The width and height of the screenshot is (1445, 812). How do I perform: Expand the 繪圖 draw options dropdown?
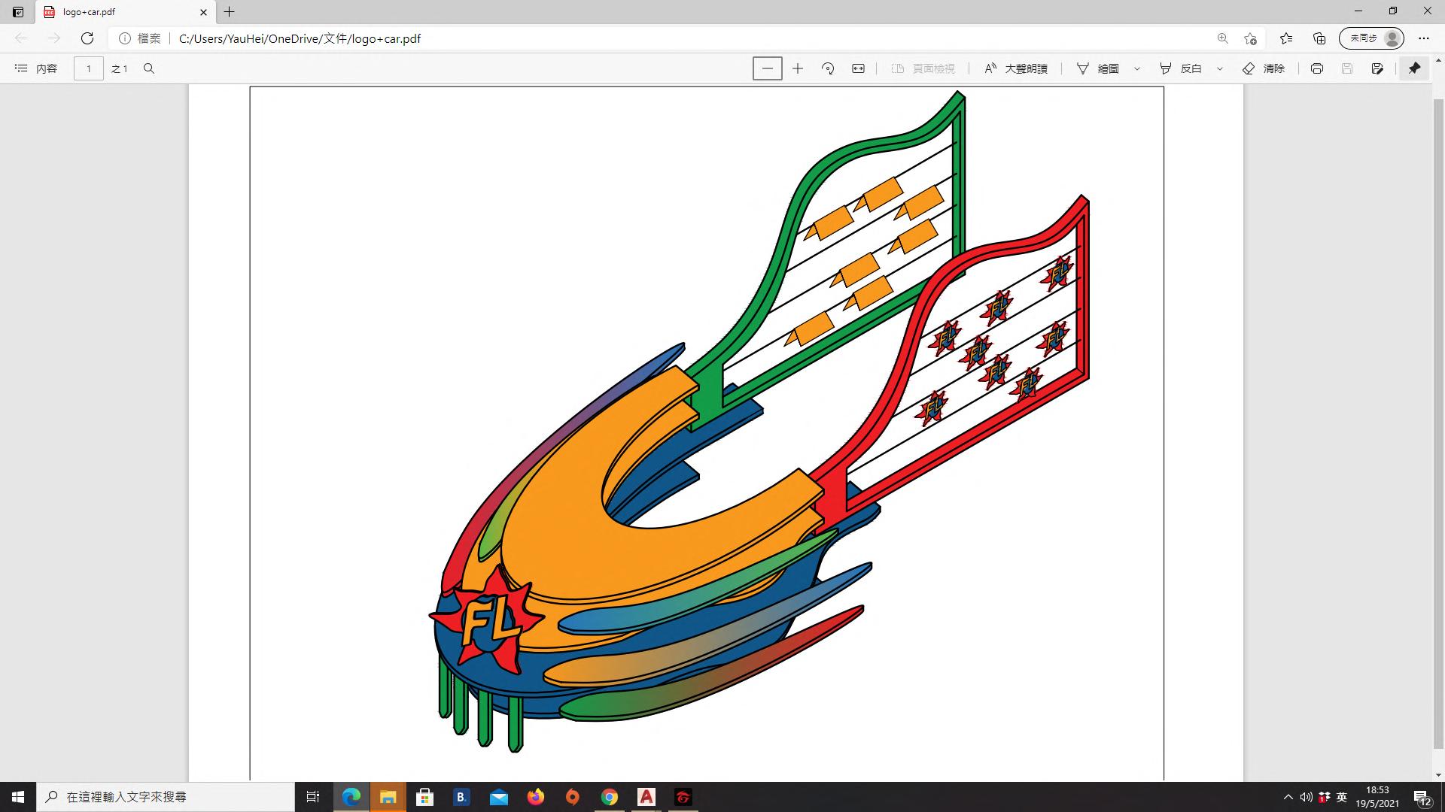(1137, 68)
